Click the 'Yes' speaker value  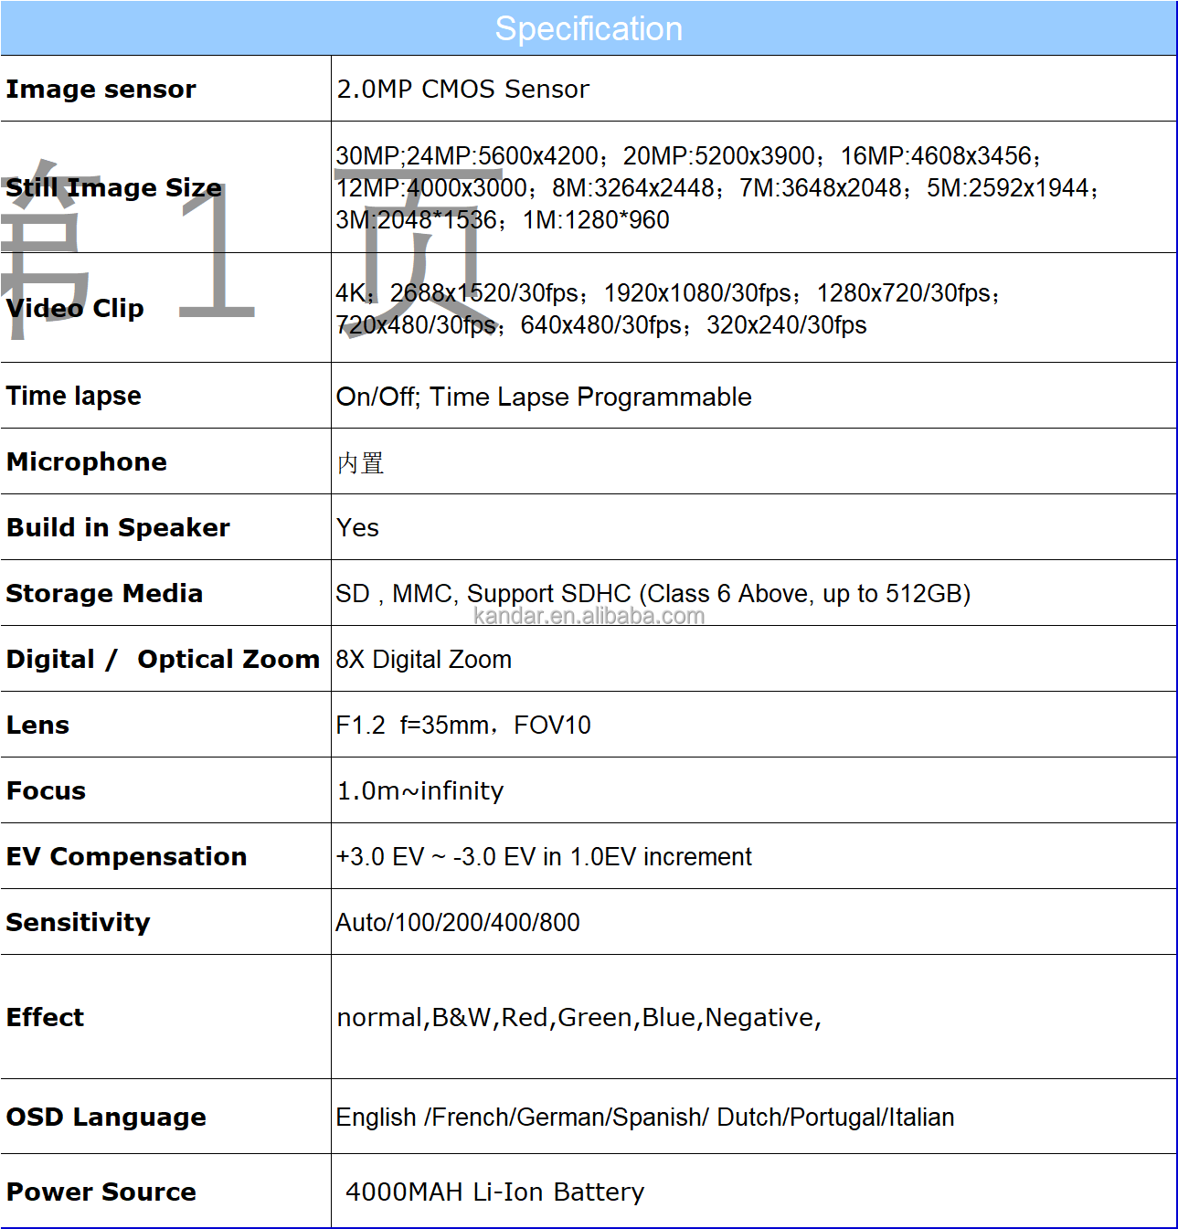coord(357,527)
